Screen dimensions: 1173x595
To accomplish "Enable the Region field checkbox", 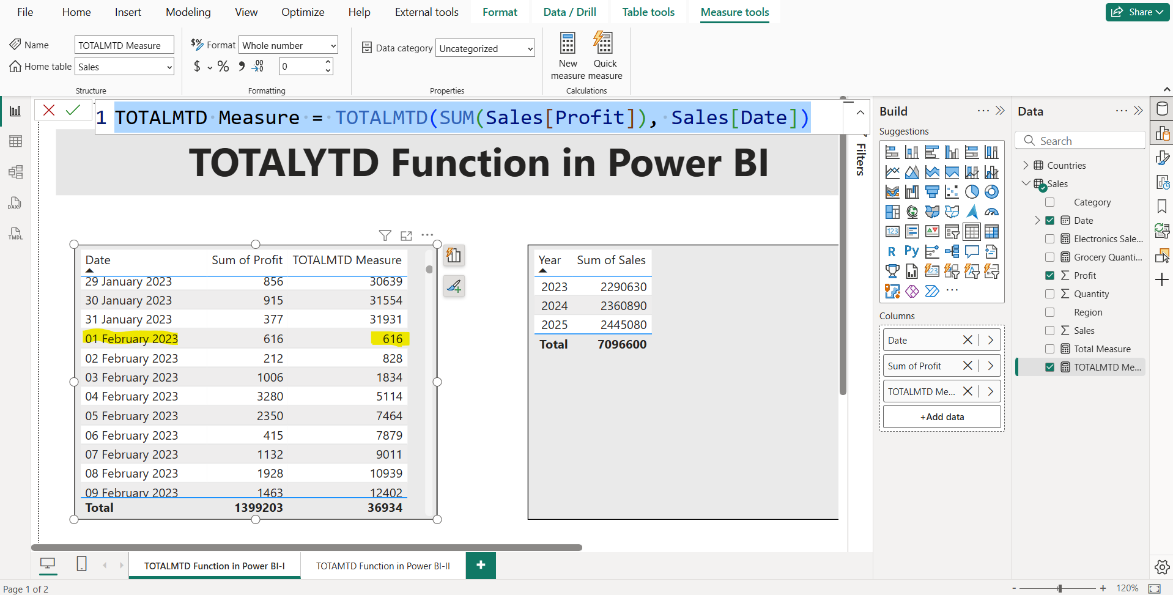I will pos(1050,312).
